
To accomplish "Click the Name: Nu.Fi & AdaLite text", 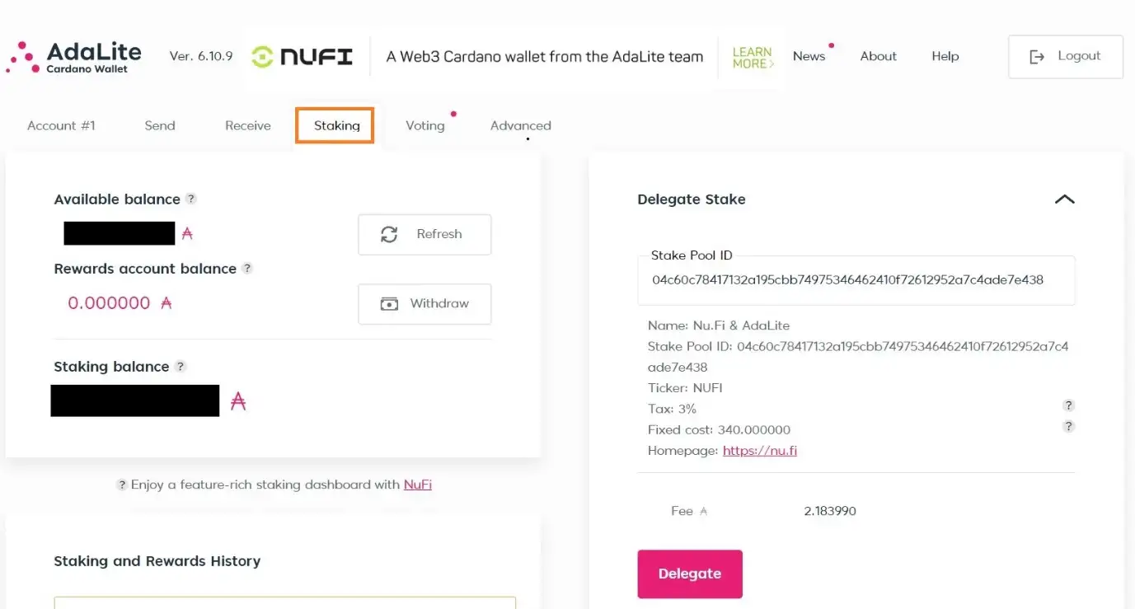I will [x=719, y=326].
